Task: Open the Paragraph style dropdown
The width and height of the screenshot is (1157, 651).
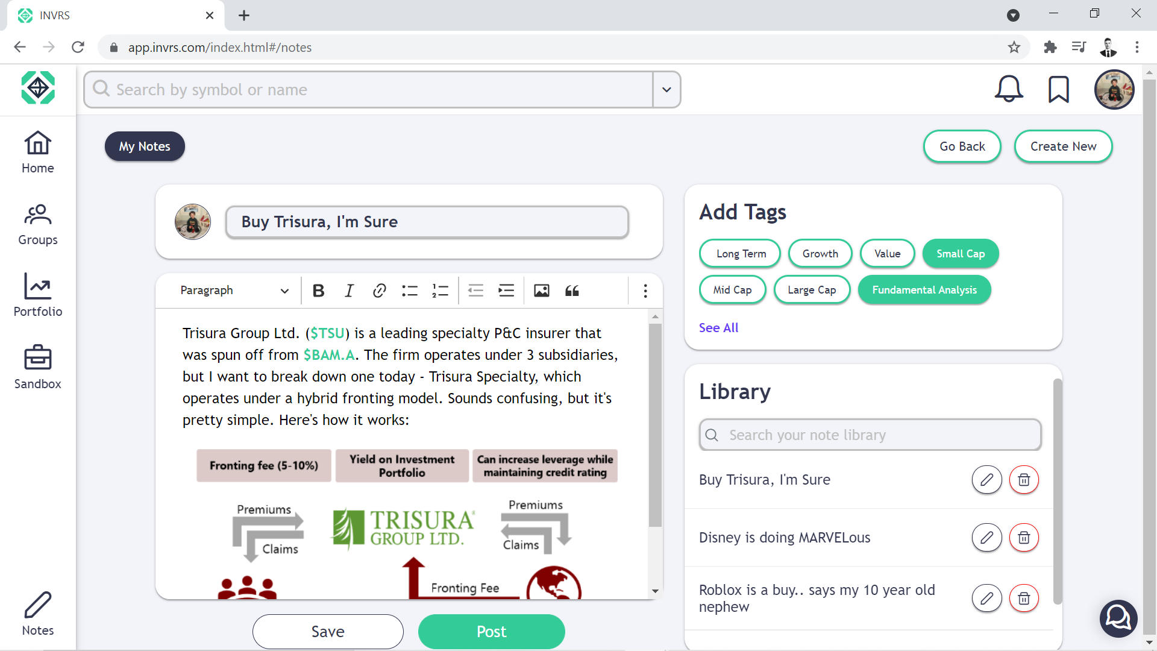Action: tap(234, 291)
